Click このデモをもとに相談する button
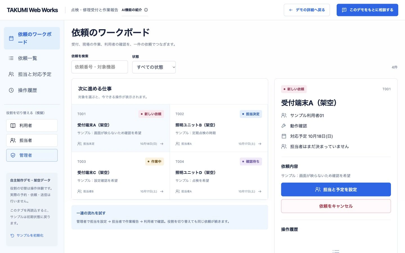405x253 pixels. [367, 10]
